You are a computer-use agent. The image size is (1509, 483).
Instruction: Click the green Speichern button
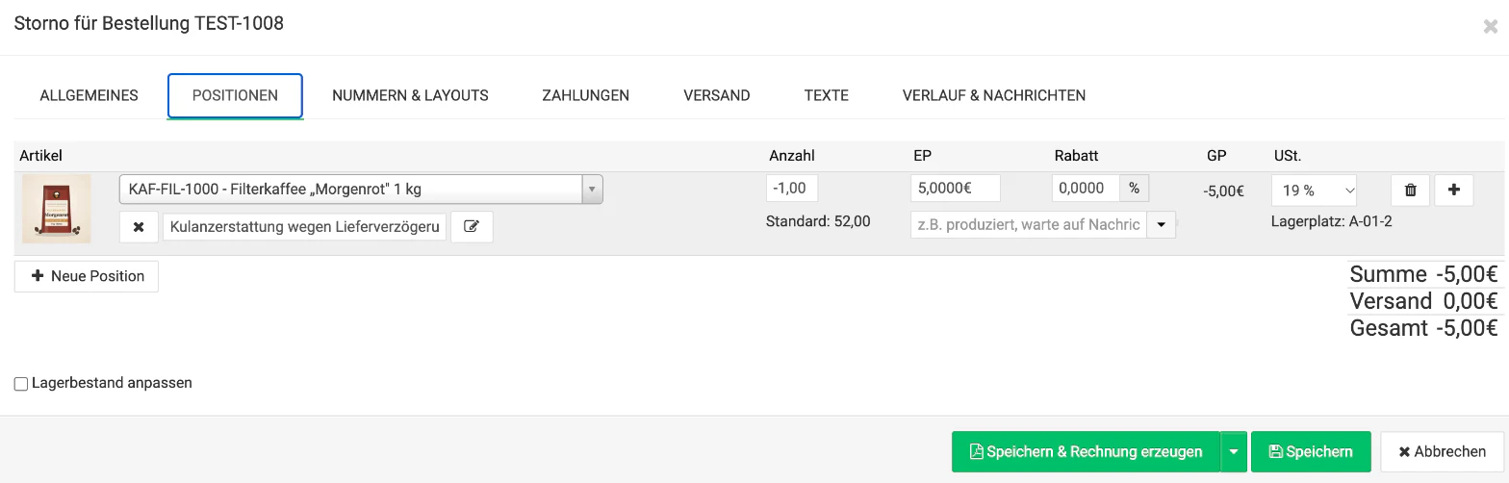click(x=1311, y=452)
